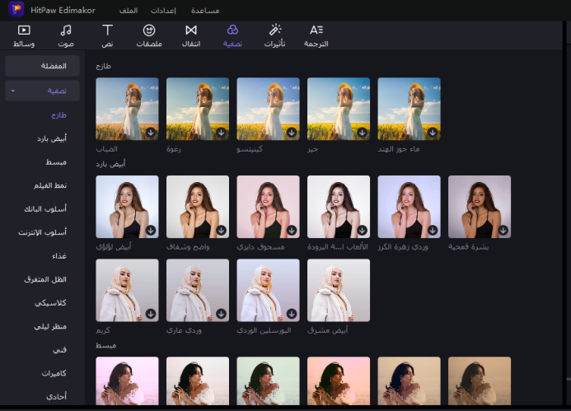This screenshot has width=571, height=411.
Task: Open the الترجمة subtitles tab
Action: (x=316, y=35)
